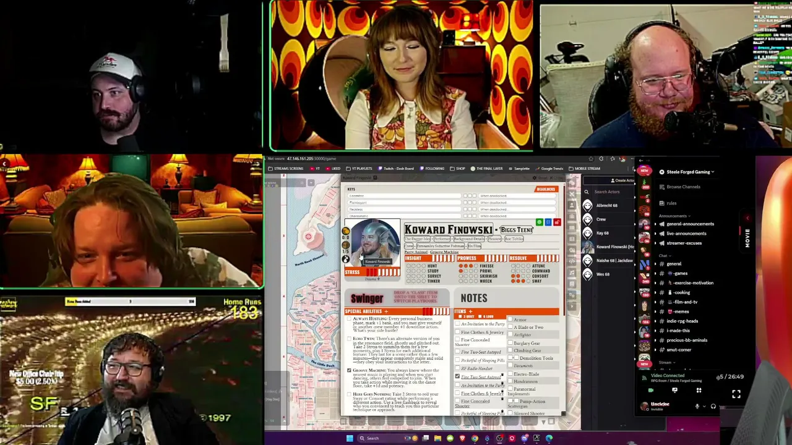The image size is (792, 445).
Task: Select the Crew actor in the list
Action: click(601, 219)
